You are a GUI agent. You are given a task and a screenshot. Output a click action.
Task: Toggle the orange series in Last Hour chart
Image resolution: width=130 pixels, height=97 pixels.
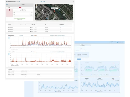point(35,52)
